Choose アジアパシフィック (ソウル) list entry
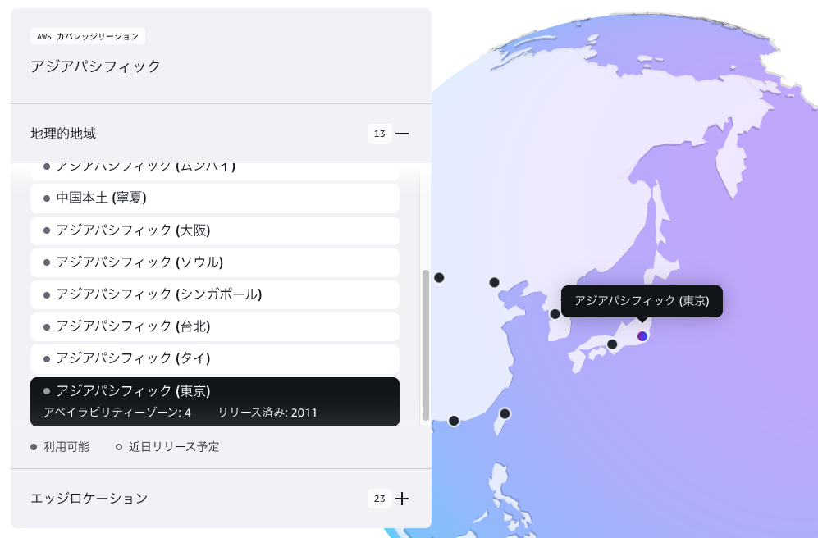Viewport: 818px width, 538px height. click(x=215, y=262)
